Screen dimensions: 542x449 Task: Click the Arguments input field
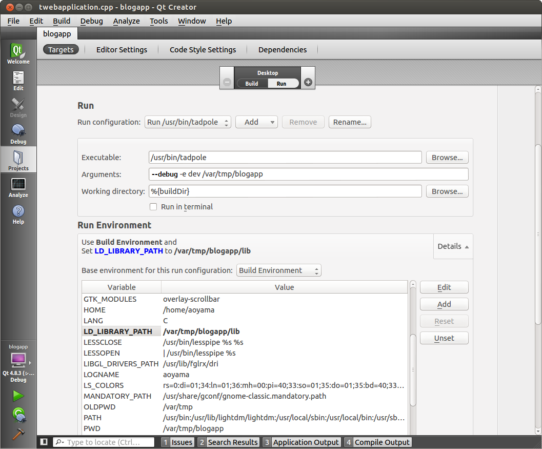tap(308, 174)
